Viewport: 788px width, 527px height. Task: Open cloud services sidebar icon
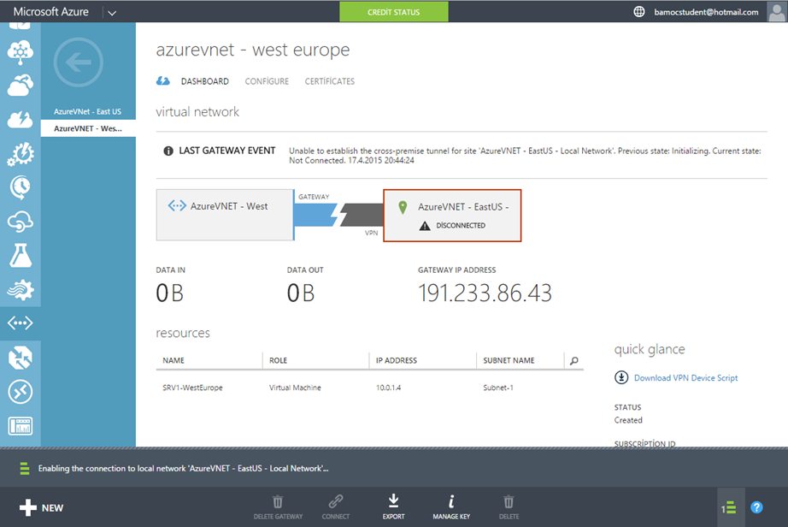point(21,85)
